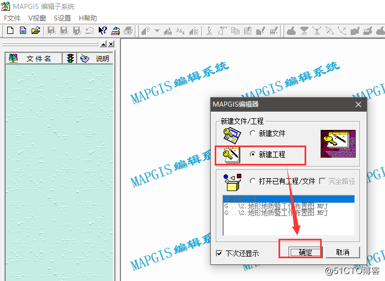The width and height of the screenshot is (385, 281).
Task: Click the blank new file toolbar icon
Action: 11,31
